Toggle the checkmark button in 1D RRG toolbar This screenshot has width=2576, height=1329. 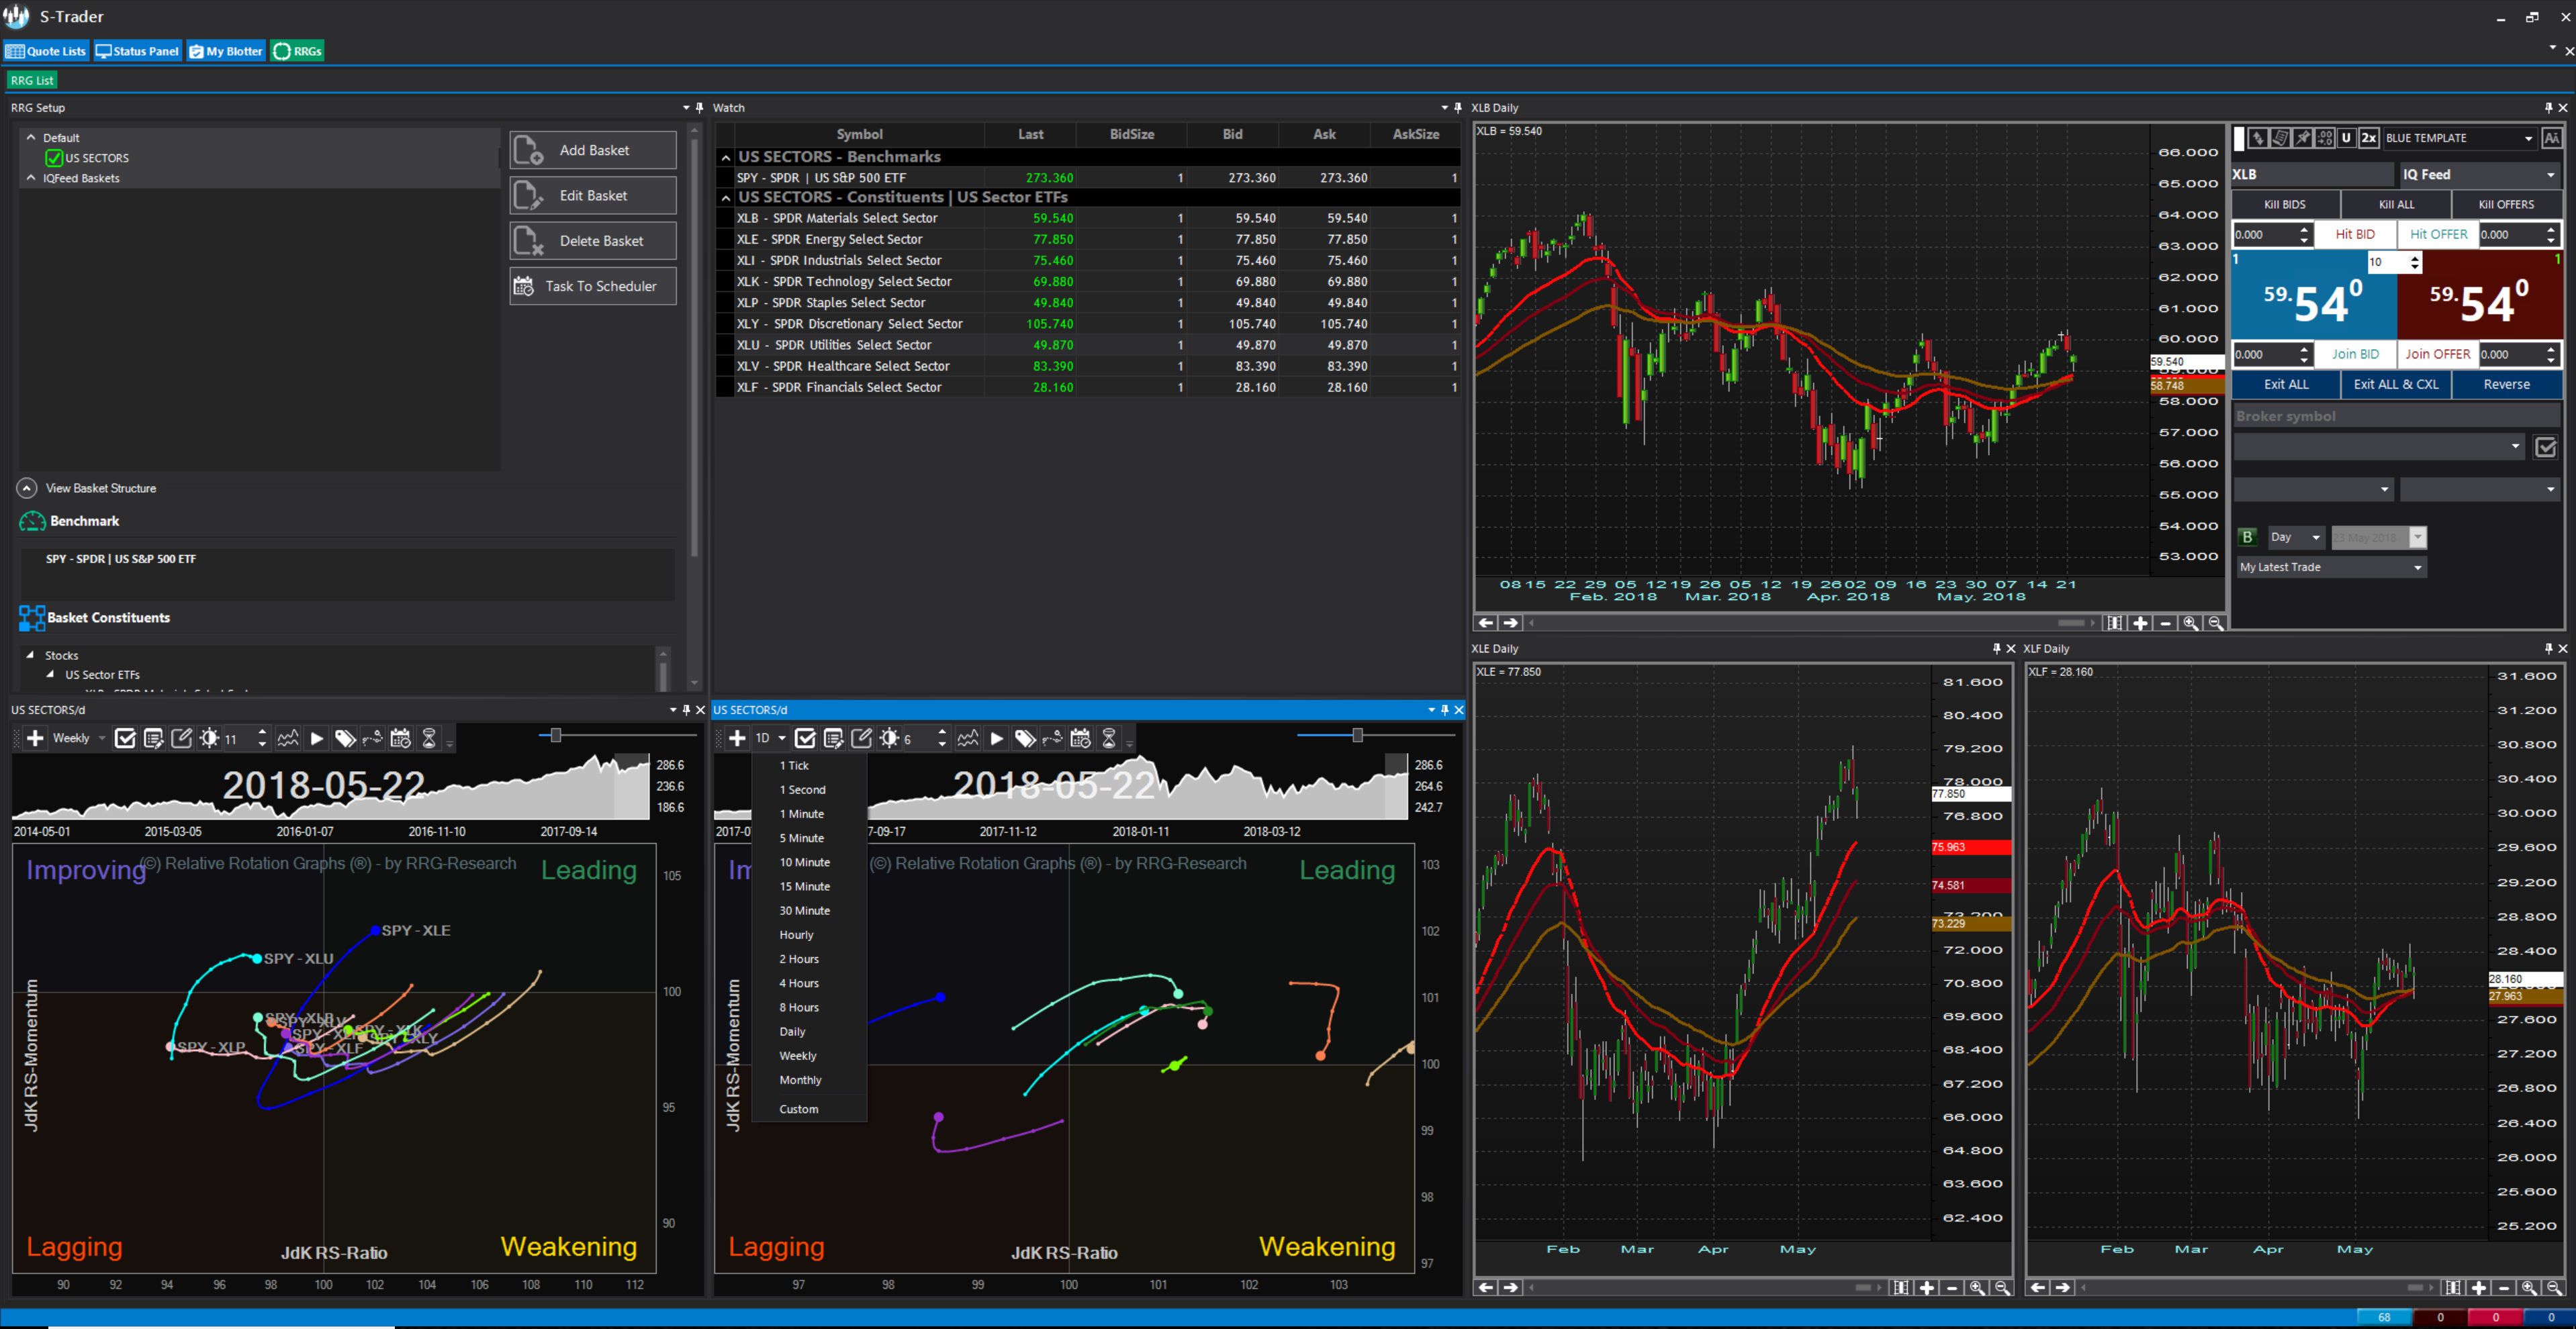coord(805,738)
